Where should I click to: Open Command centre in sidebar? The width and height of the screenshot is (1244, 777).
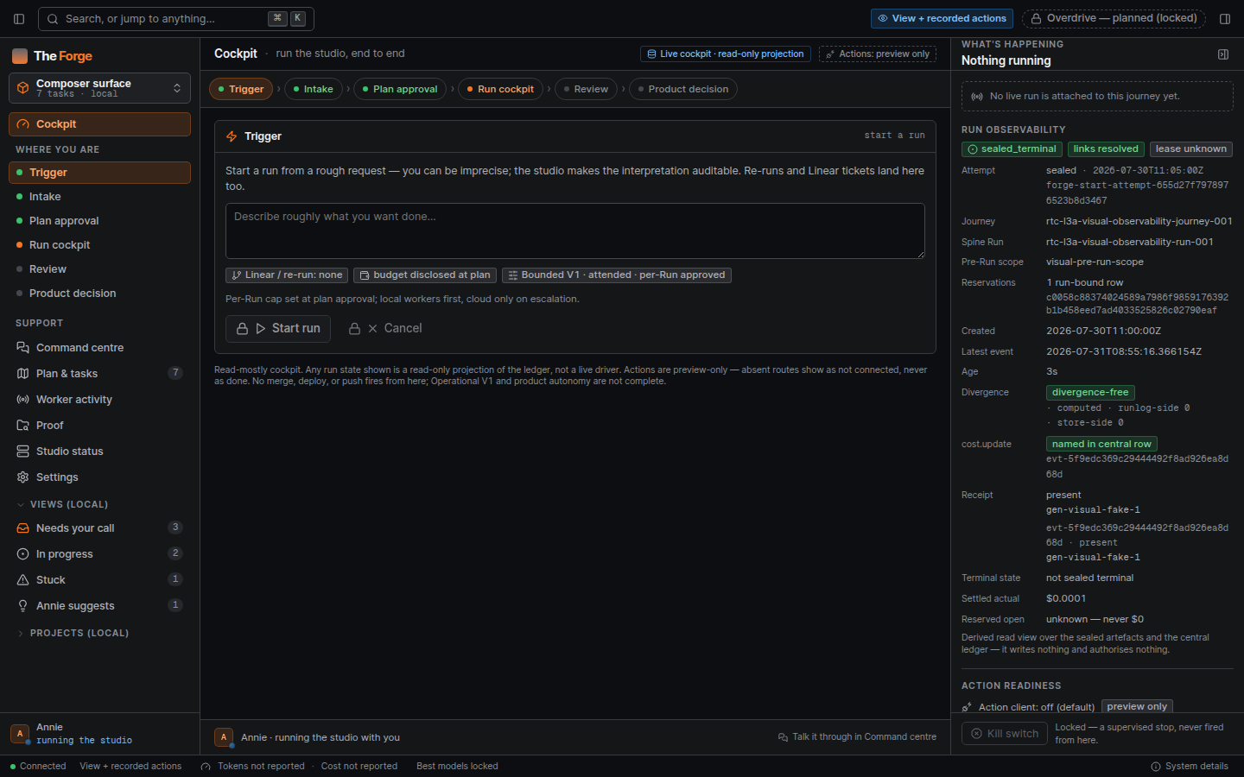point(99,348)
